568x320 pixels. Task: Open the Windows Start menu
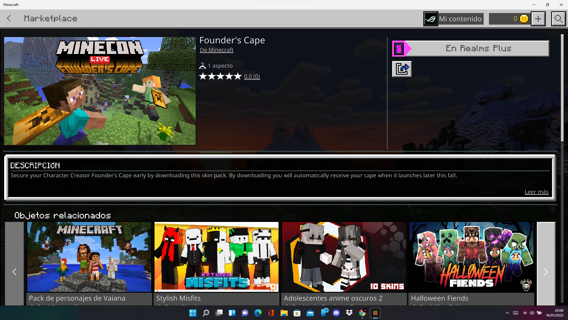(193, 313)
